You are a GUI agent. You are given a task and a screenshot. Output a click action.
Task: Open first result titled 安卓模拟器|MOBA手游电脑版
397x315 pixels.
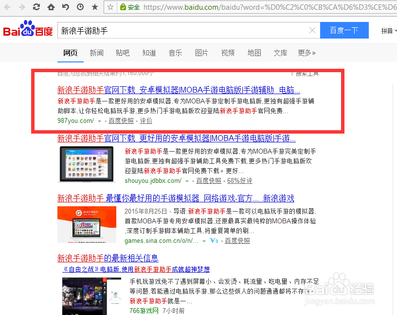[179, 90]
